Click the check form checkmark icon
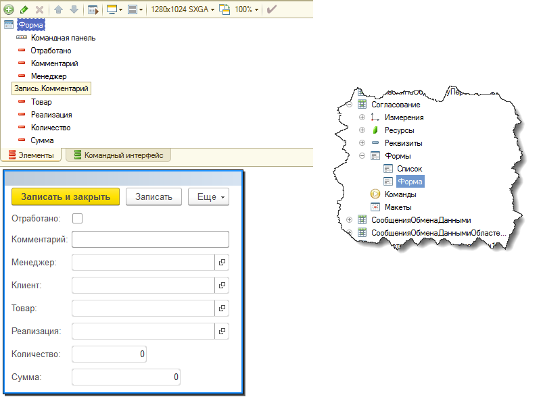The image size is (541, 399). tap(272, 9)
